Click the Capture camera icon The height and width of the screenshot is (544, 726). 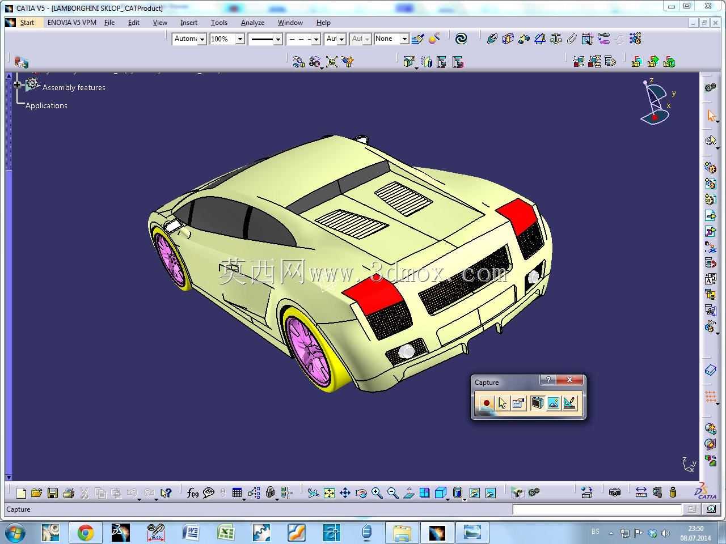(614, 492)
